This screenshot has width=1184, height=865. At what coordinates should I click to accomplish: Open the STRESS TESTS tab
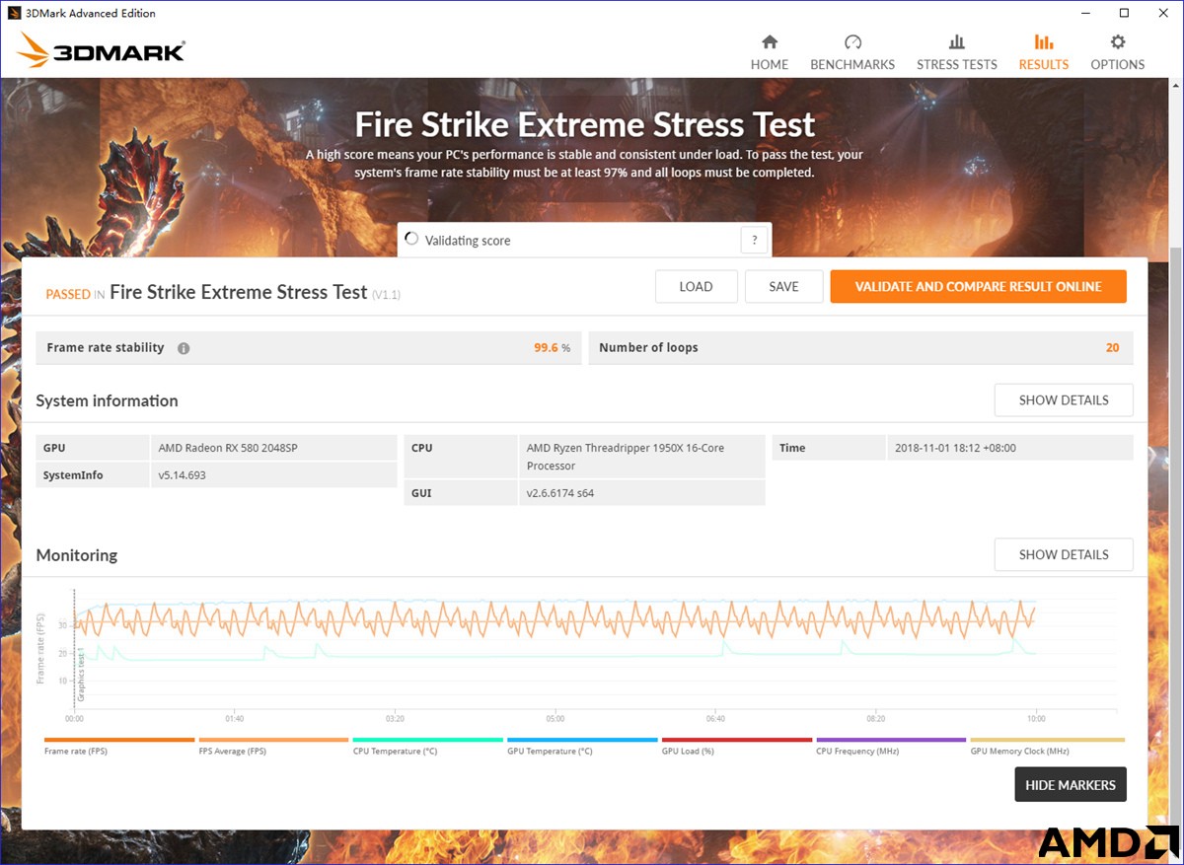(x=957, y=52)
